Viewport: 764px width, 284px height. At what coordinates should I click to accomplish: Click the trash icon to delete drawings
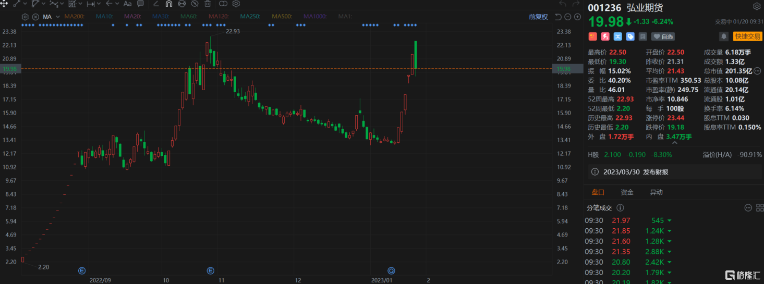208,4
